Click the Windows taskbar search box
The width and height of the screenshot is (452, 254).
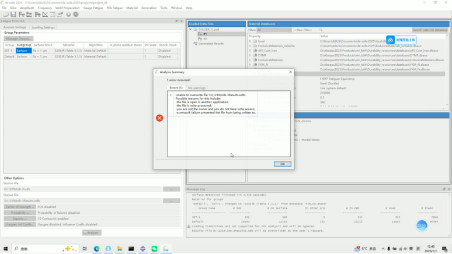45,249
